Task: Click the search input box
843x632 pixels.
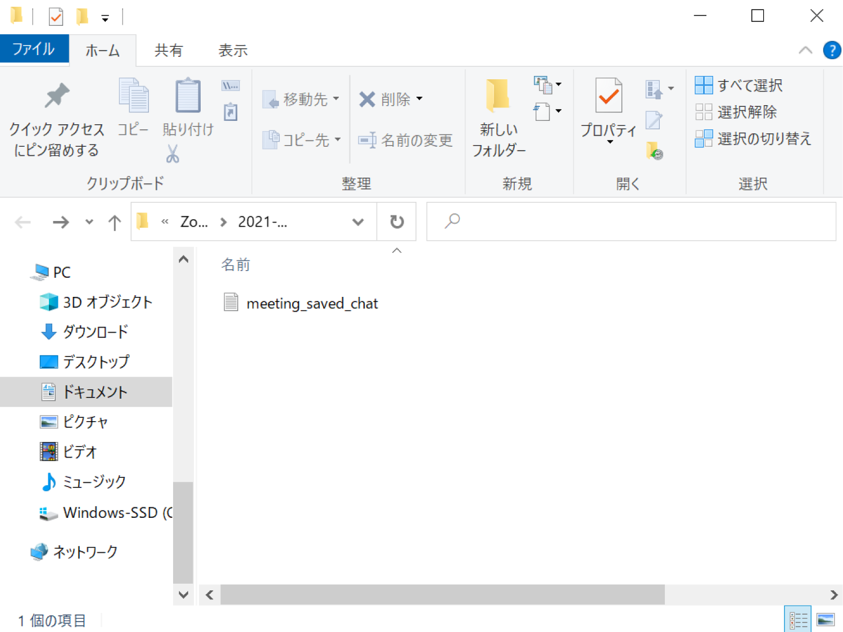Action: pyautogui.click(x=631, y=222)
